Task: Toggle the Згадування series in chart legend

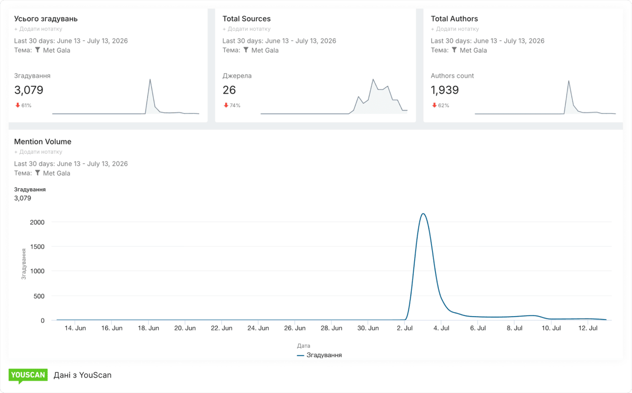Action: click(319, 355)
